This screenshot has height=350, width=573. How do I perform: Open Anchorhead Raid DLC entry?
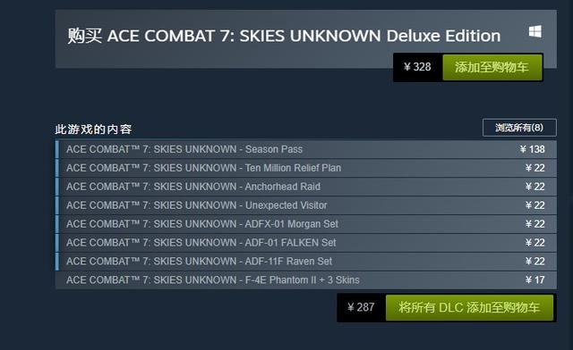[306, 187]
